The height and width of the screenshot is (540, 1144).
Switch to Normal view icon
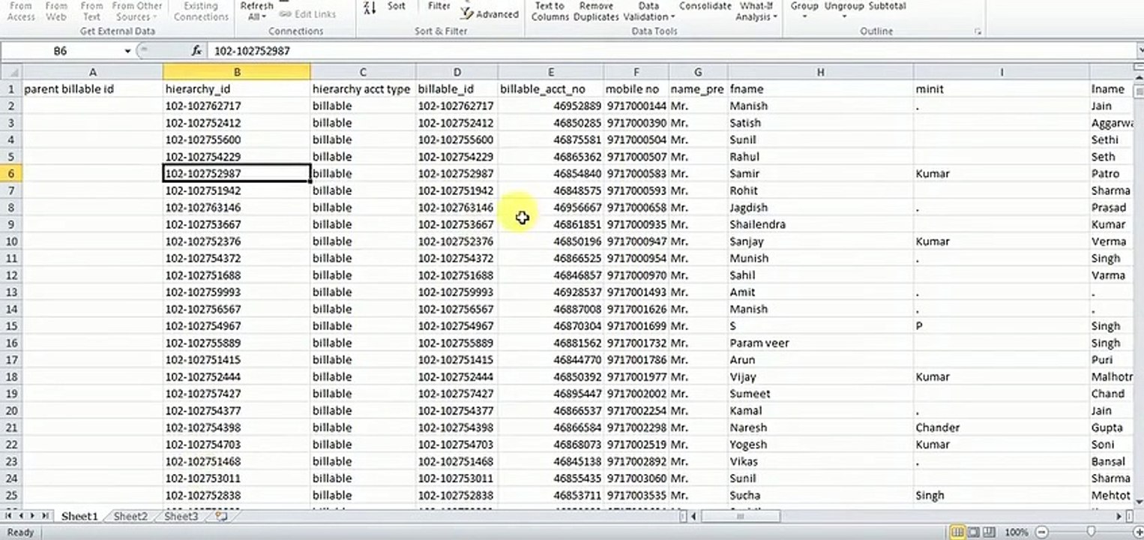point(957,532)
